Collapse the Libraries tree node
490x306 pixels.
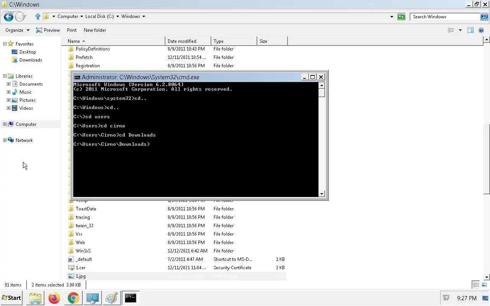click(5, 76)
